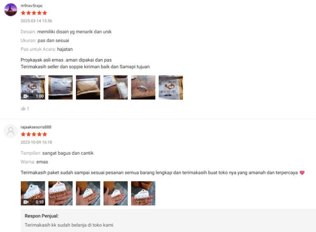Click the five-star rating of rajaaksesoris888
This screenshot has height=232, width=316.
tap(34, 135)
